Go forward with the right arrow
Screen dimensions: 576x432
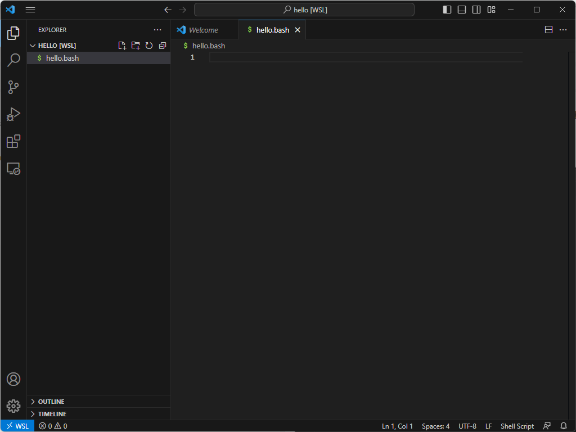click(183, 10)
